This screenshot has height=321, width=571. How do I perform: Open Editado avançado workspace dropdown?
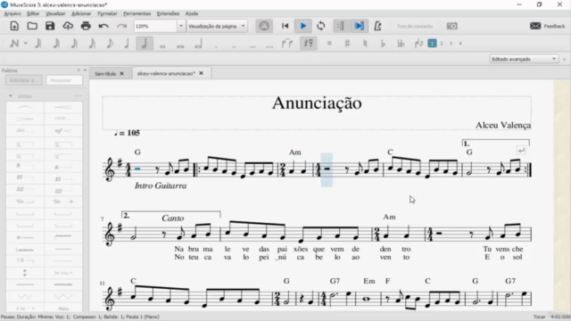[524, 59]
